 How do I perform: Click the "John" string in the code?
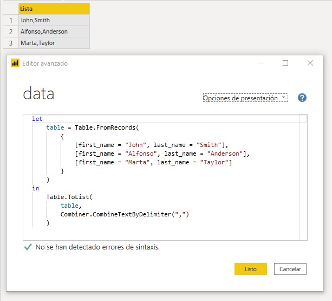pyautogui.click(x=135, y=145)
